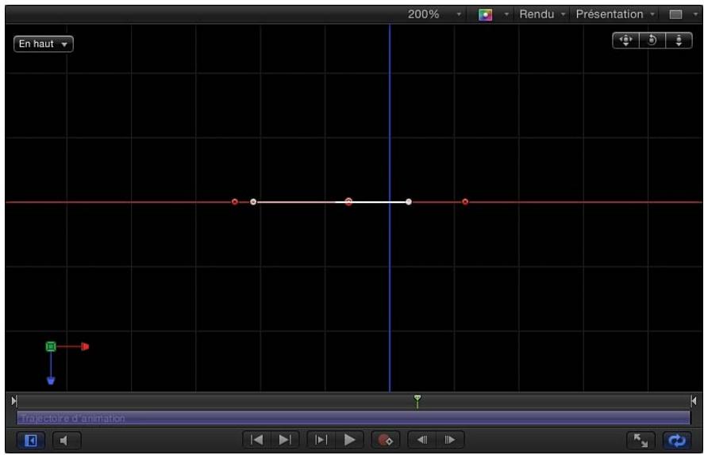Viewport: 704px width, 455px height.
Task: Go to end of project
Action: click(285, 440)
